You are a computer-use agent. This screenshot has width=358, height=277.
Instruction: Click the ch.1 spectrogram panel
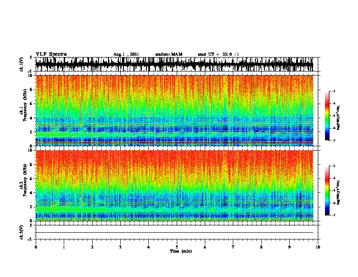point(174,110)
